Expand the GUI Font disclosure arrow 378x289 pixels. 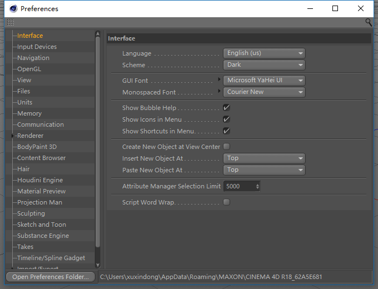pyautogui.click(x=219, y=79)
